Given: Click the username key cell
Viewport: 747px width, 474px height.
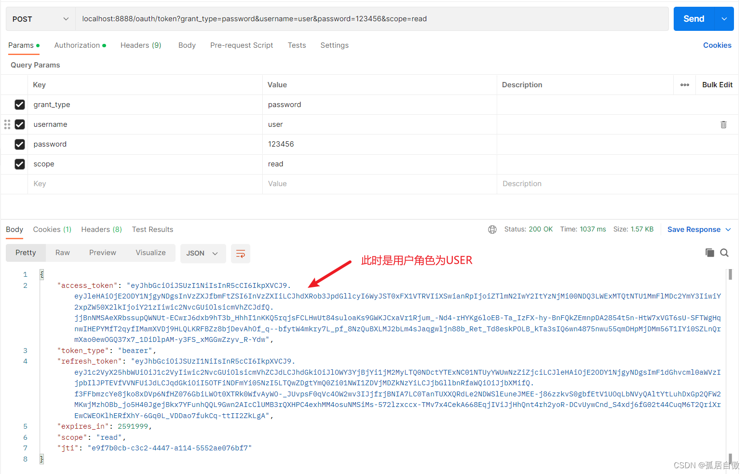Looking at the screenshot, I should click(145, 124).
